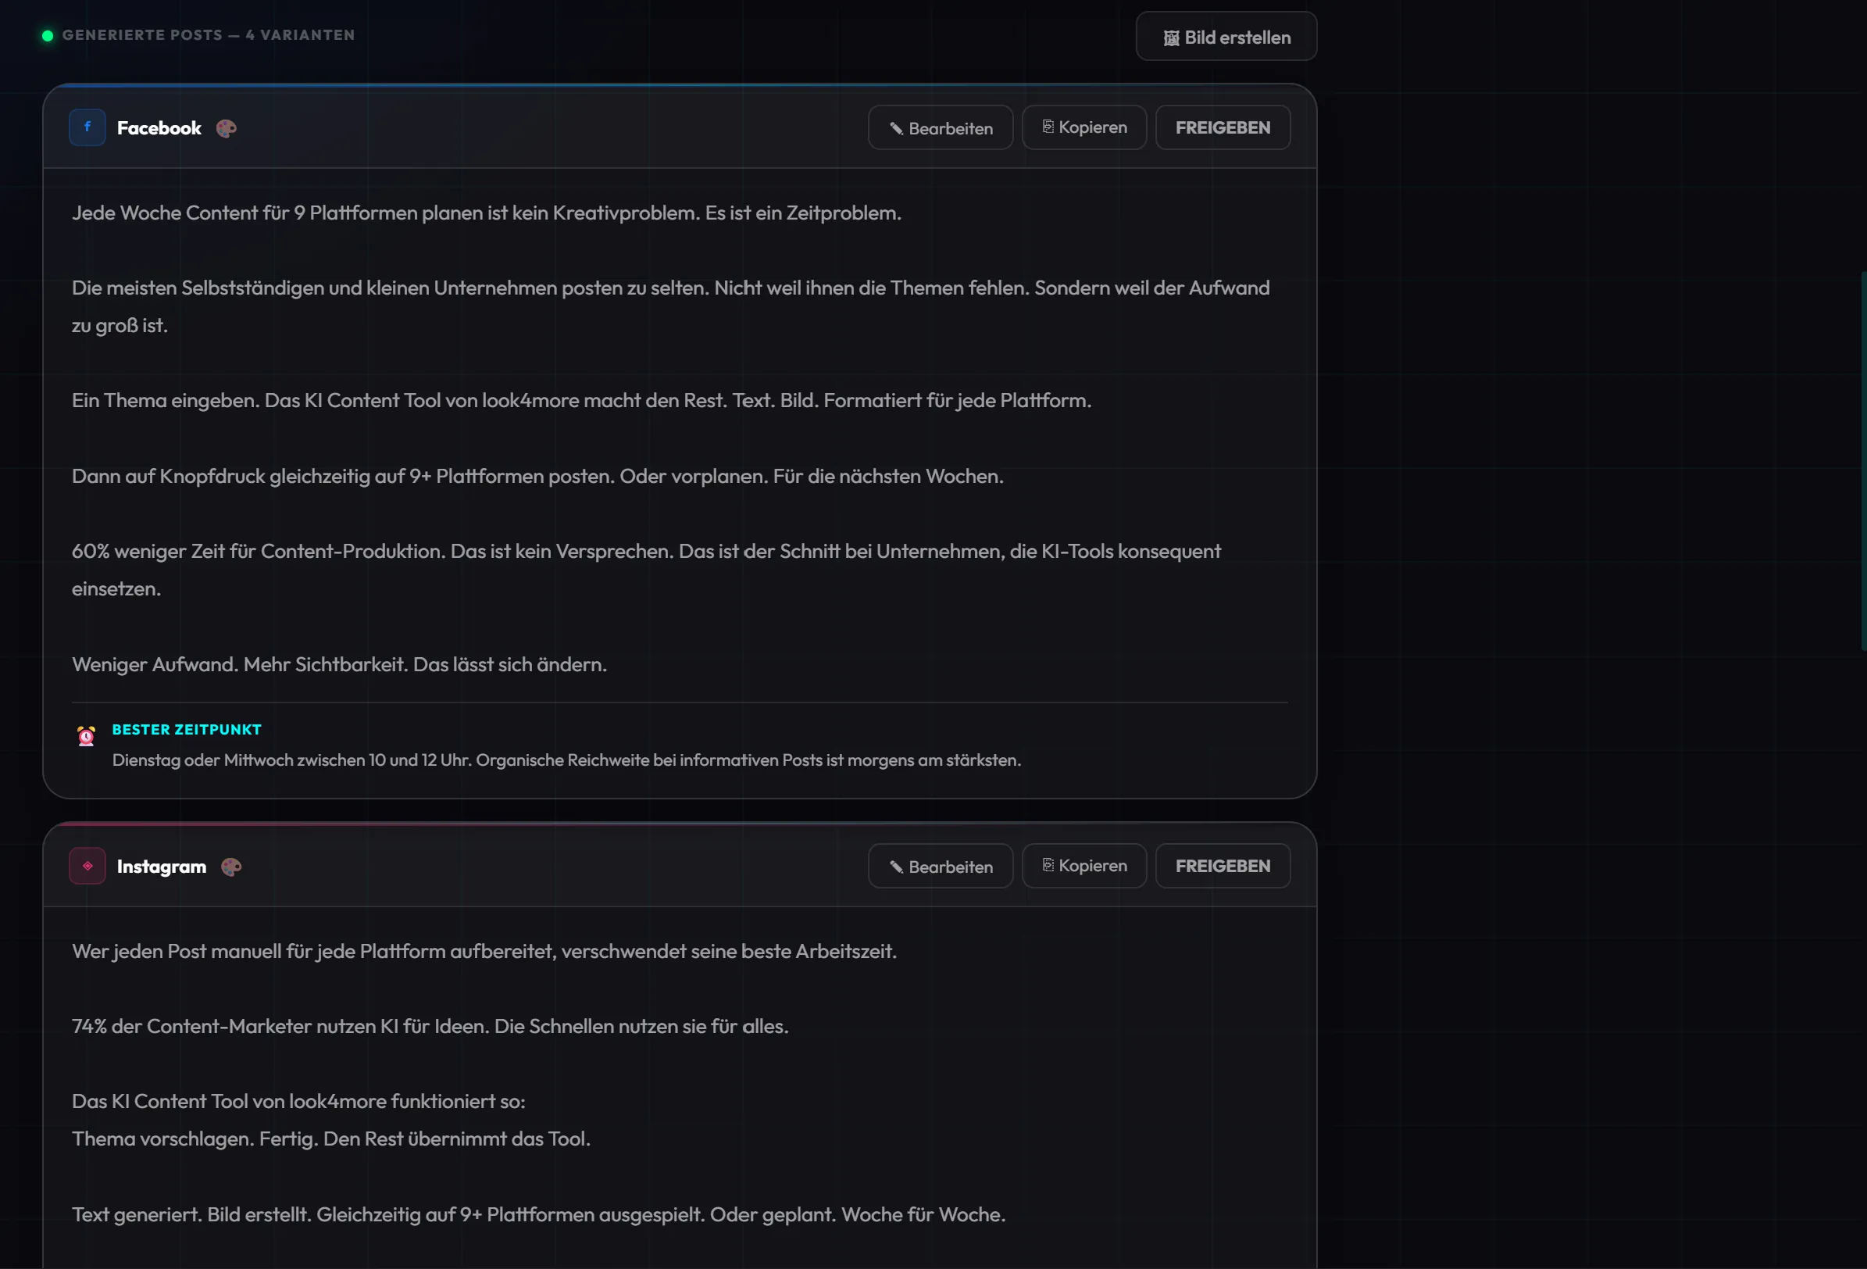Click the Instagram card title
This screenshot has height=1269, width=1867.
pyautogui.click(x=162, y=867)
